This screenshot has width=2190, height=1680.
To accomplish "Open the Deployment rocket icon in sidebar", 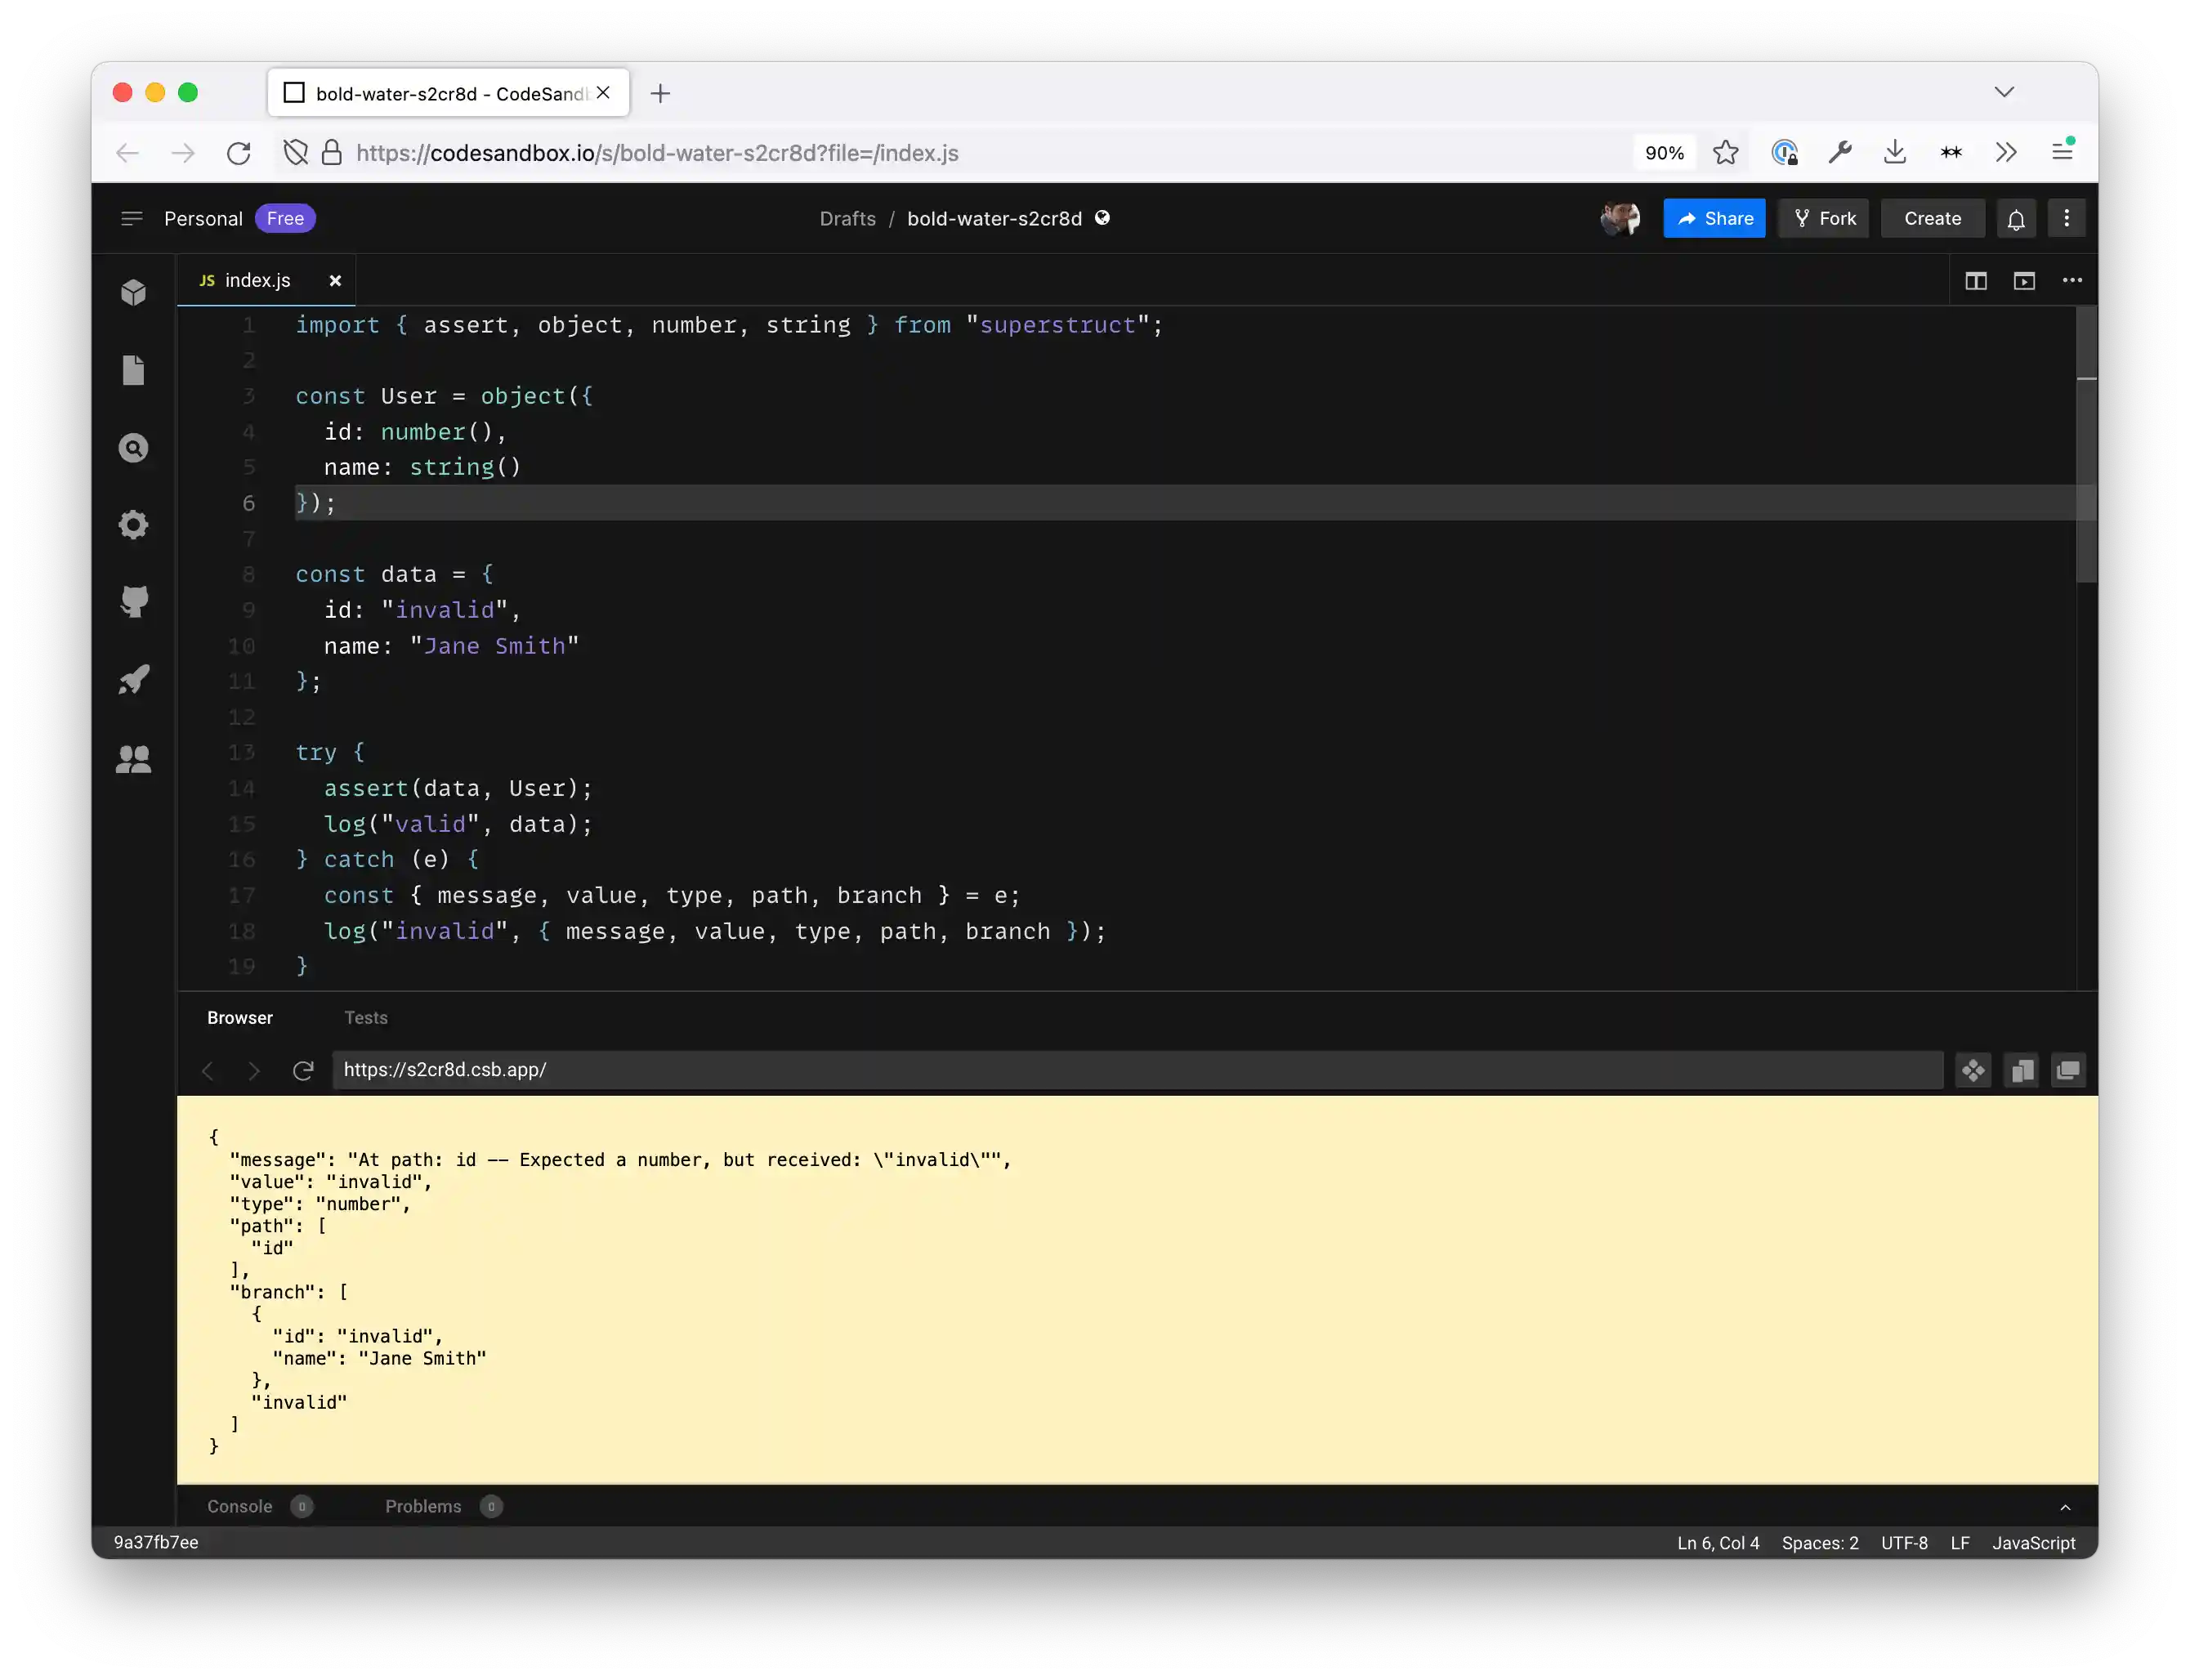I will 134,679.
